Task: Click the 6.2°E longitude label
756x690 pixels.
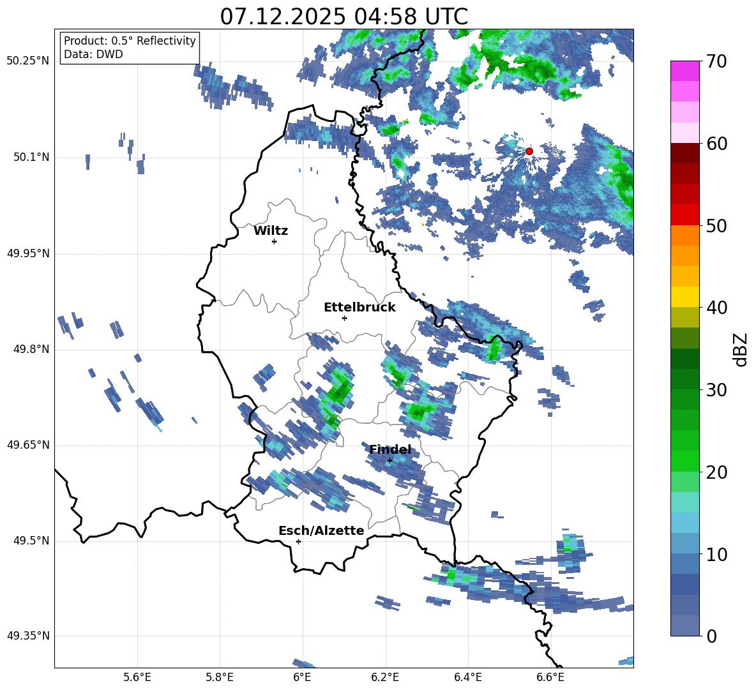Action: pos(385,677)
